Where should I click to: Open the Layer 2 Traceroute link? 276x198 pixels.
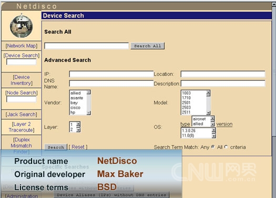click(x=22, y=127)
